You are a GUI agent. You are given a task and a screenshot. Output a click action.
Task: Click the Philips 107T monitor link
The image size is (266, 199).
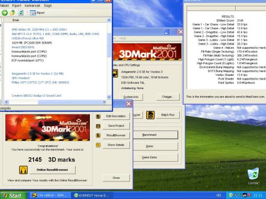(40, 82)
